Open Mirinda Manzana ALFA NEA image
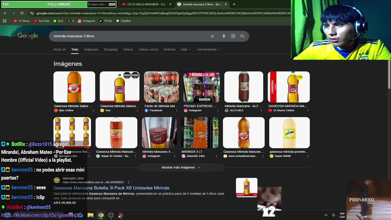 (x=243, y=87)
